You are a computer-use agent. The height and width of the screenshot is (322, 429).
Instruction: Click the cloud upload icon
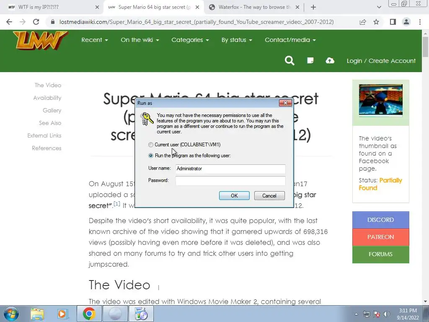pos(330,60)
